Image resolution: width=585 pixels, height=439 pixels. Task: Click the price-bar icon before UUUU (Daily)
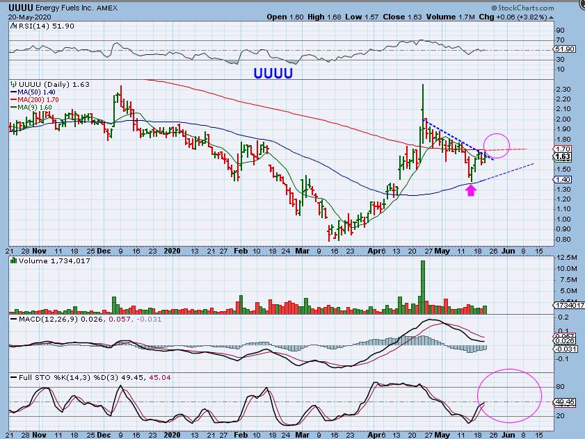14,84
